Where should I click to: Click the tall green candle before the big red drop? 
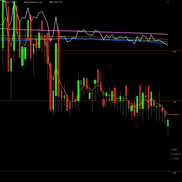click(x=56, y=70)
